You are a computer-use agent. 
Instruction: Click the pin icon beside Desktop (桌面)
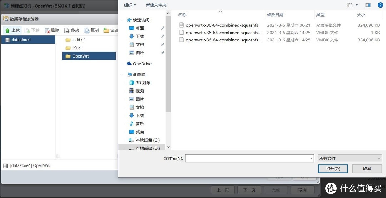pos(163,28)
